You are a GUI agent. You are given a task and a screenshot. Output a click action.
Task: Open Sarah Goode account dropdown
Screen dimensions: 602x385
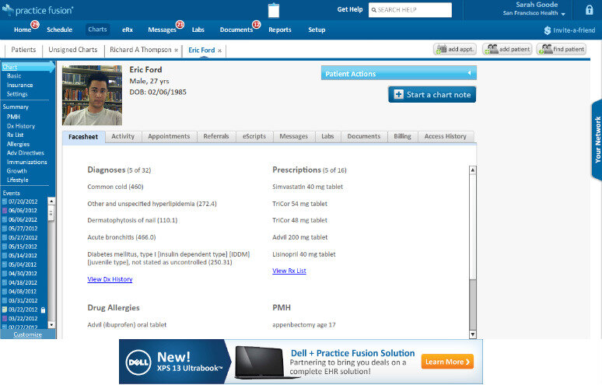click(563, 14)
